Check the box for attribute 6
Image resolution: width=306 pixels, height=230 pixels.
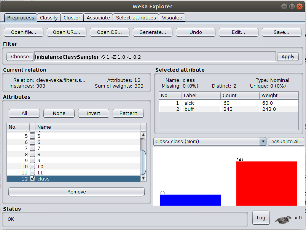(x=32, y=142)
